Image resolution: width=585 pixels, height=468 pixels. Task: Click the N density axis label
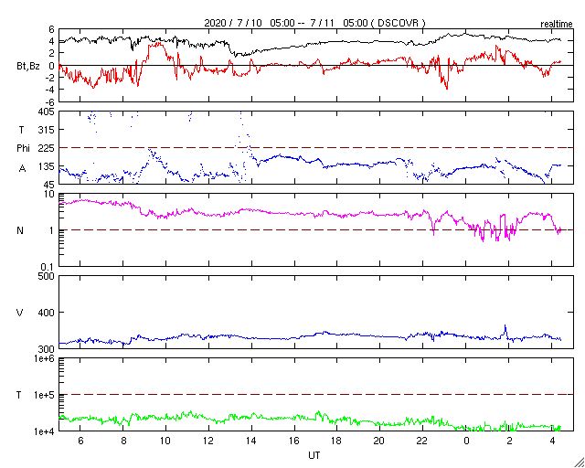pos(20,230)
